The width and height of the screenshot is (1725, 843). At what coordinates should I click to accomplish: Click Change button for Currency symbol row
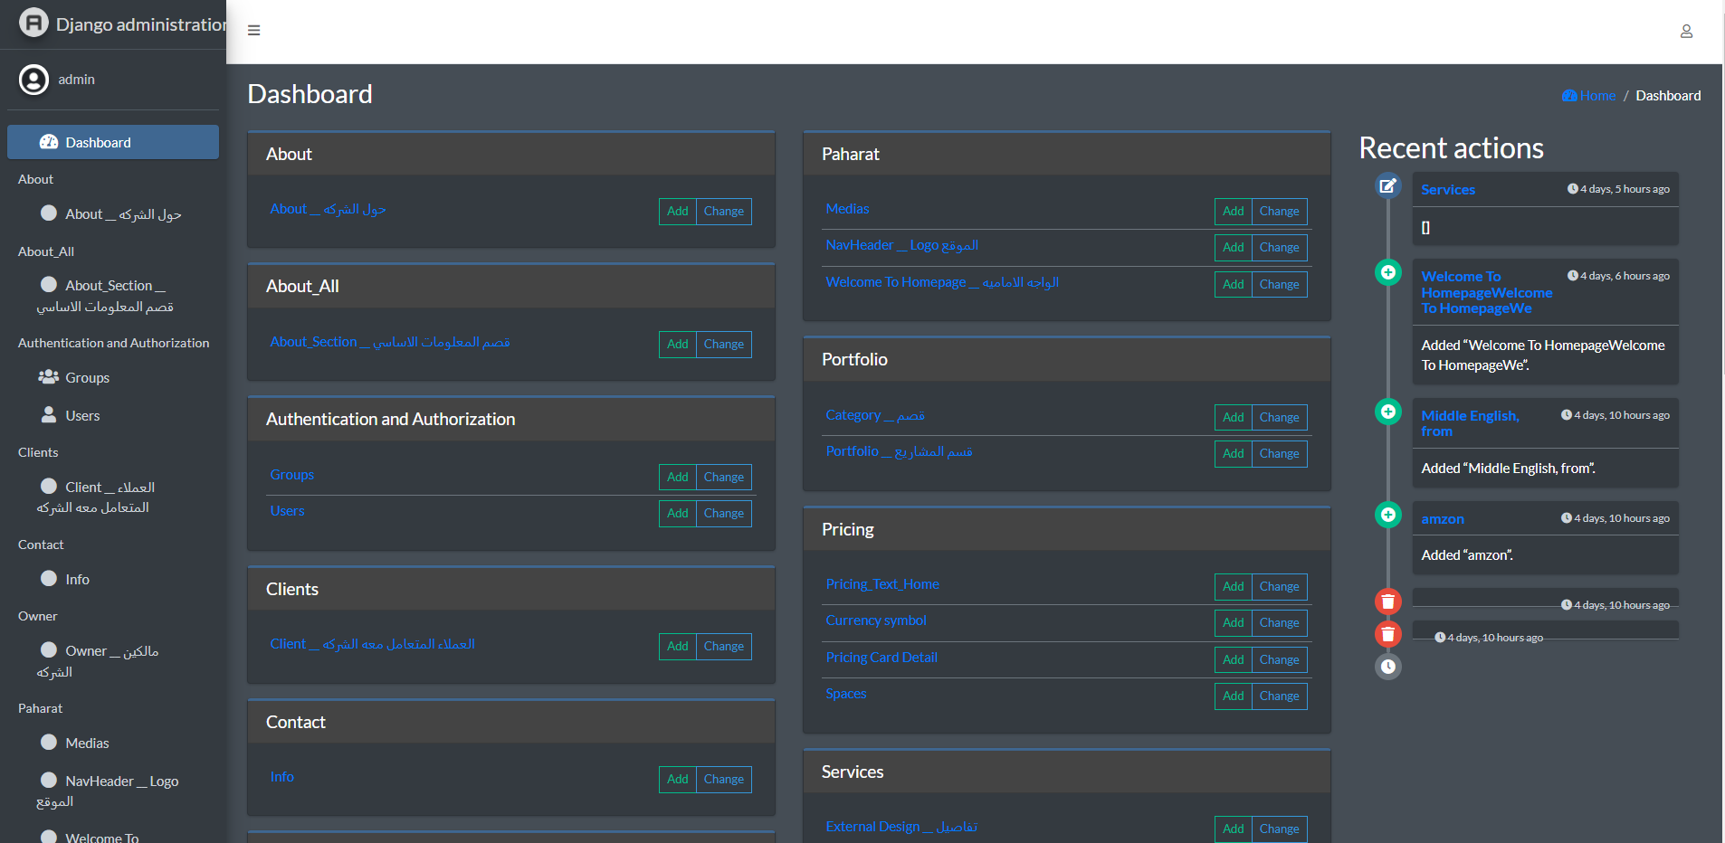coord(1279,622)
